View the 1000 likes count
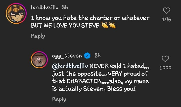Viewport: 181px width, 107px height. (165, 68)
